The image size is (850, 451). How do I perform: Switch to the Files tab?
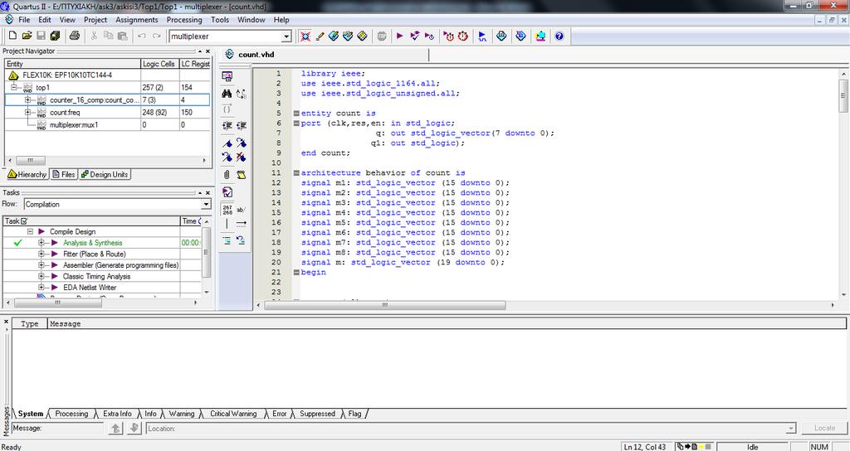[63, 174]
